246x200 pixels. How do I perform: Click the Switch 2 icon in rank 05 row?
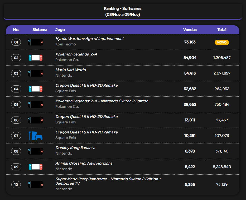(36, 104)
